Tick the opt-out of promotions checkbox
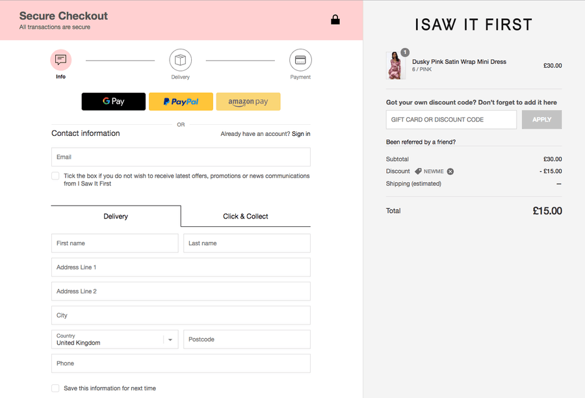Screen dimensions: 585x398 click(55, 176)
